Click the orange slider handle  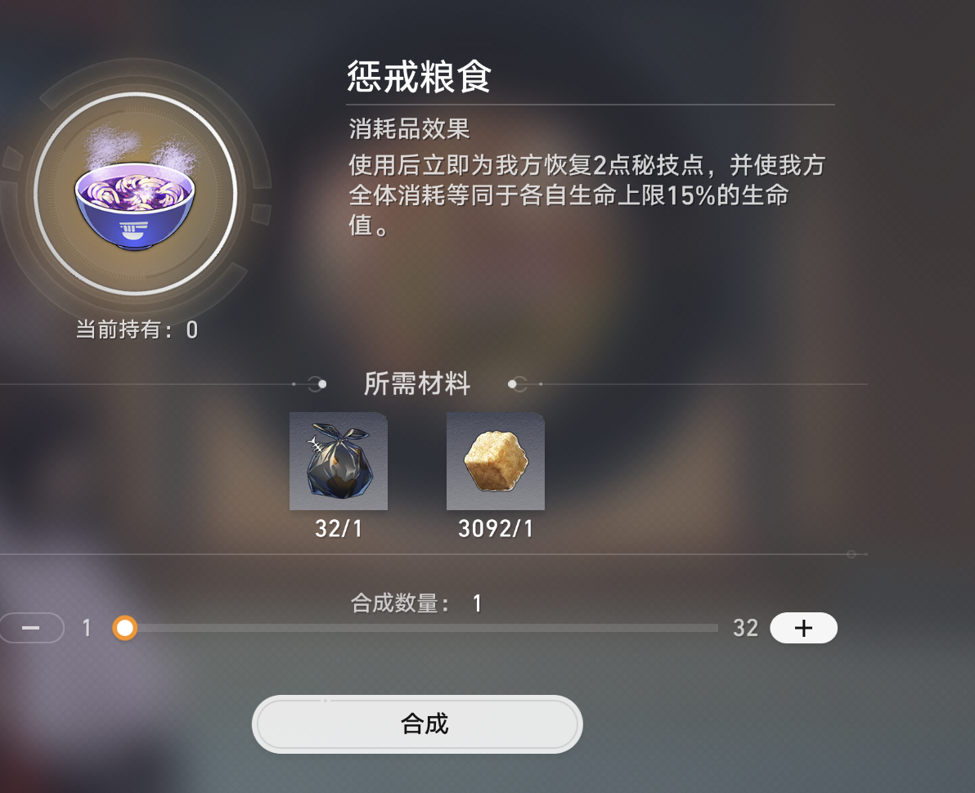[125, 628]
